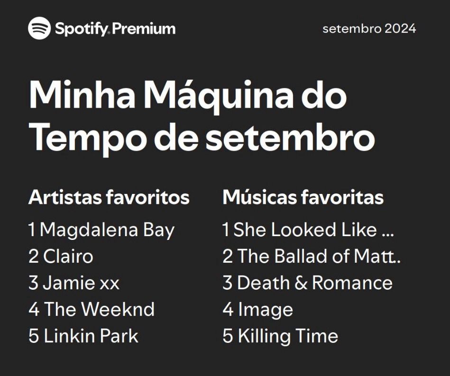Open the Artistas favoritos heading
Screen dimensions: 450x376
click(x=109, y=197)
